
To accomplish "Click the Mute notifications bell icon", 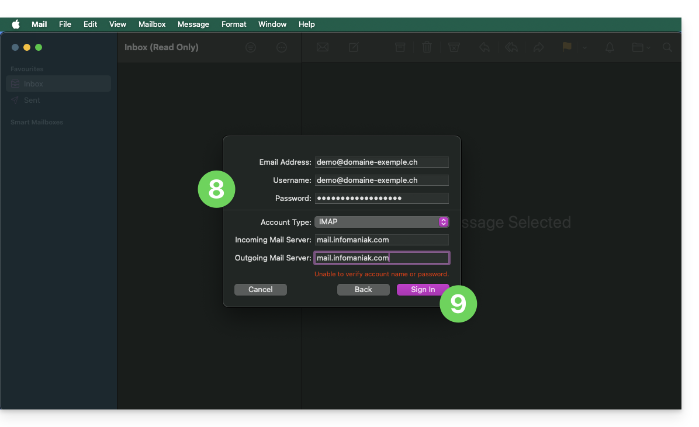I will pos(610,47).
